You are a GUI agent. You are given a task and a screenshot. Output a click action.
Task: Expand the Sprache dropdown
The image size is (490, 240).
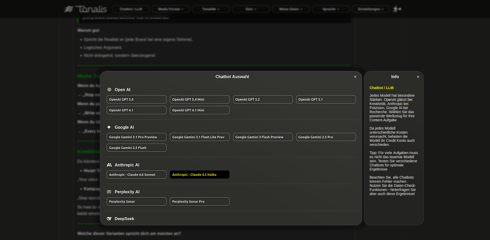point(331,9)
